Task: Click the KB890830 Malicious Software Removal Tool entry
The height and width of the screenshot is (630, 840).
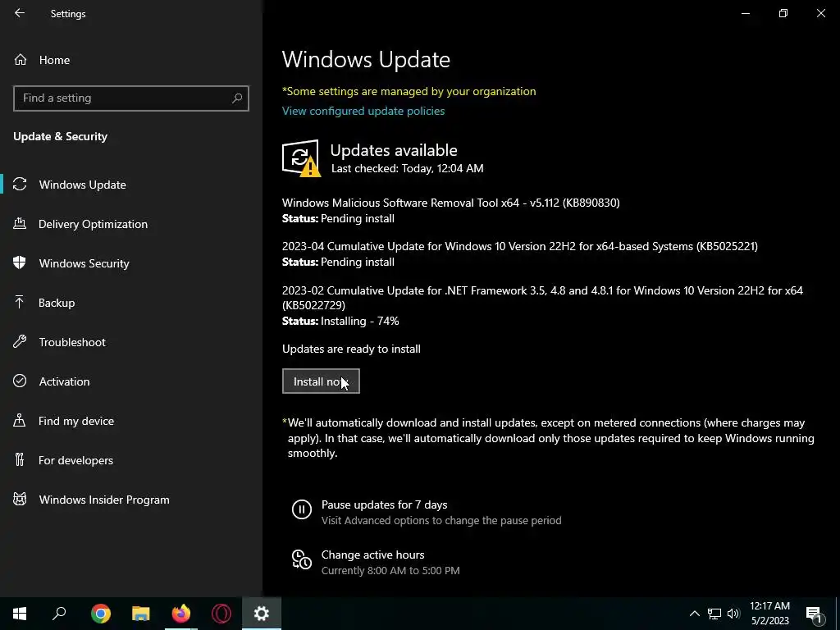Action: click(x=450, y=203)
